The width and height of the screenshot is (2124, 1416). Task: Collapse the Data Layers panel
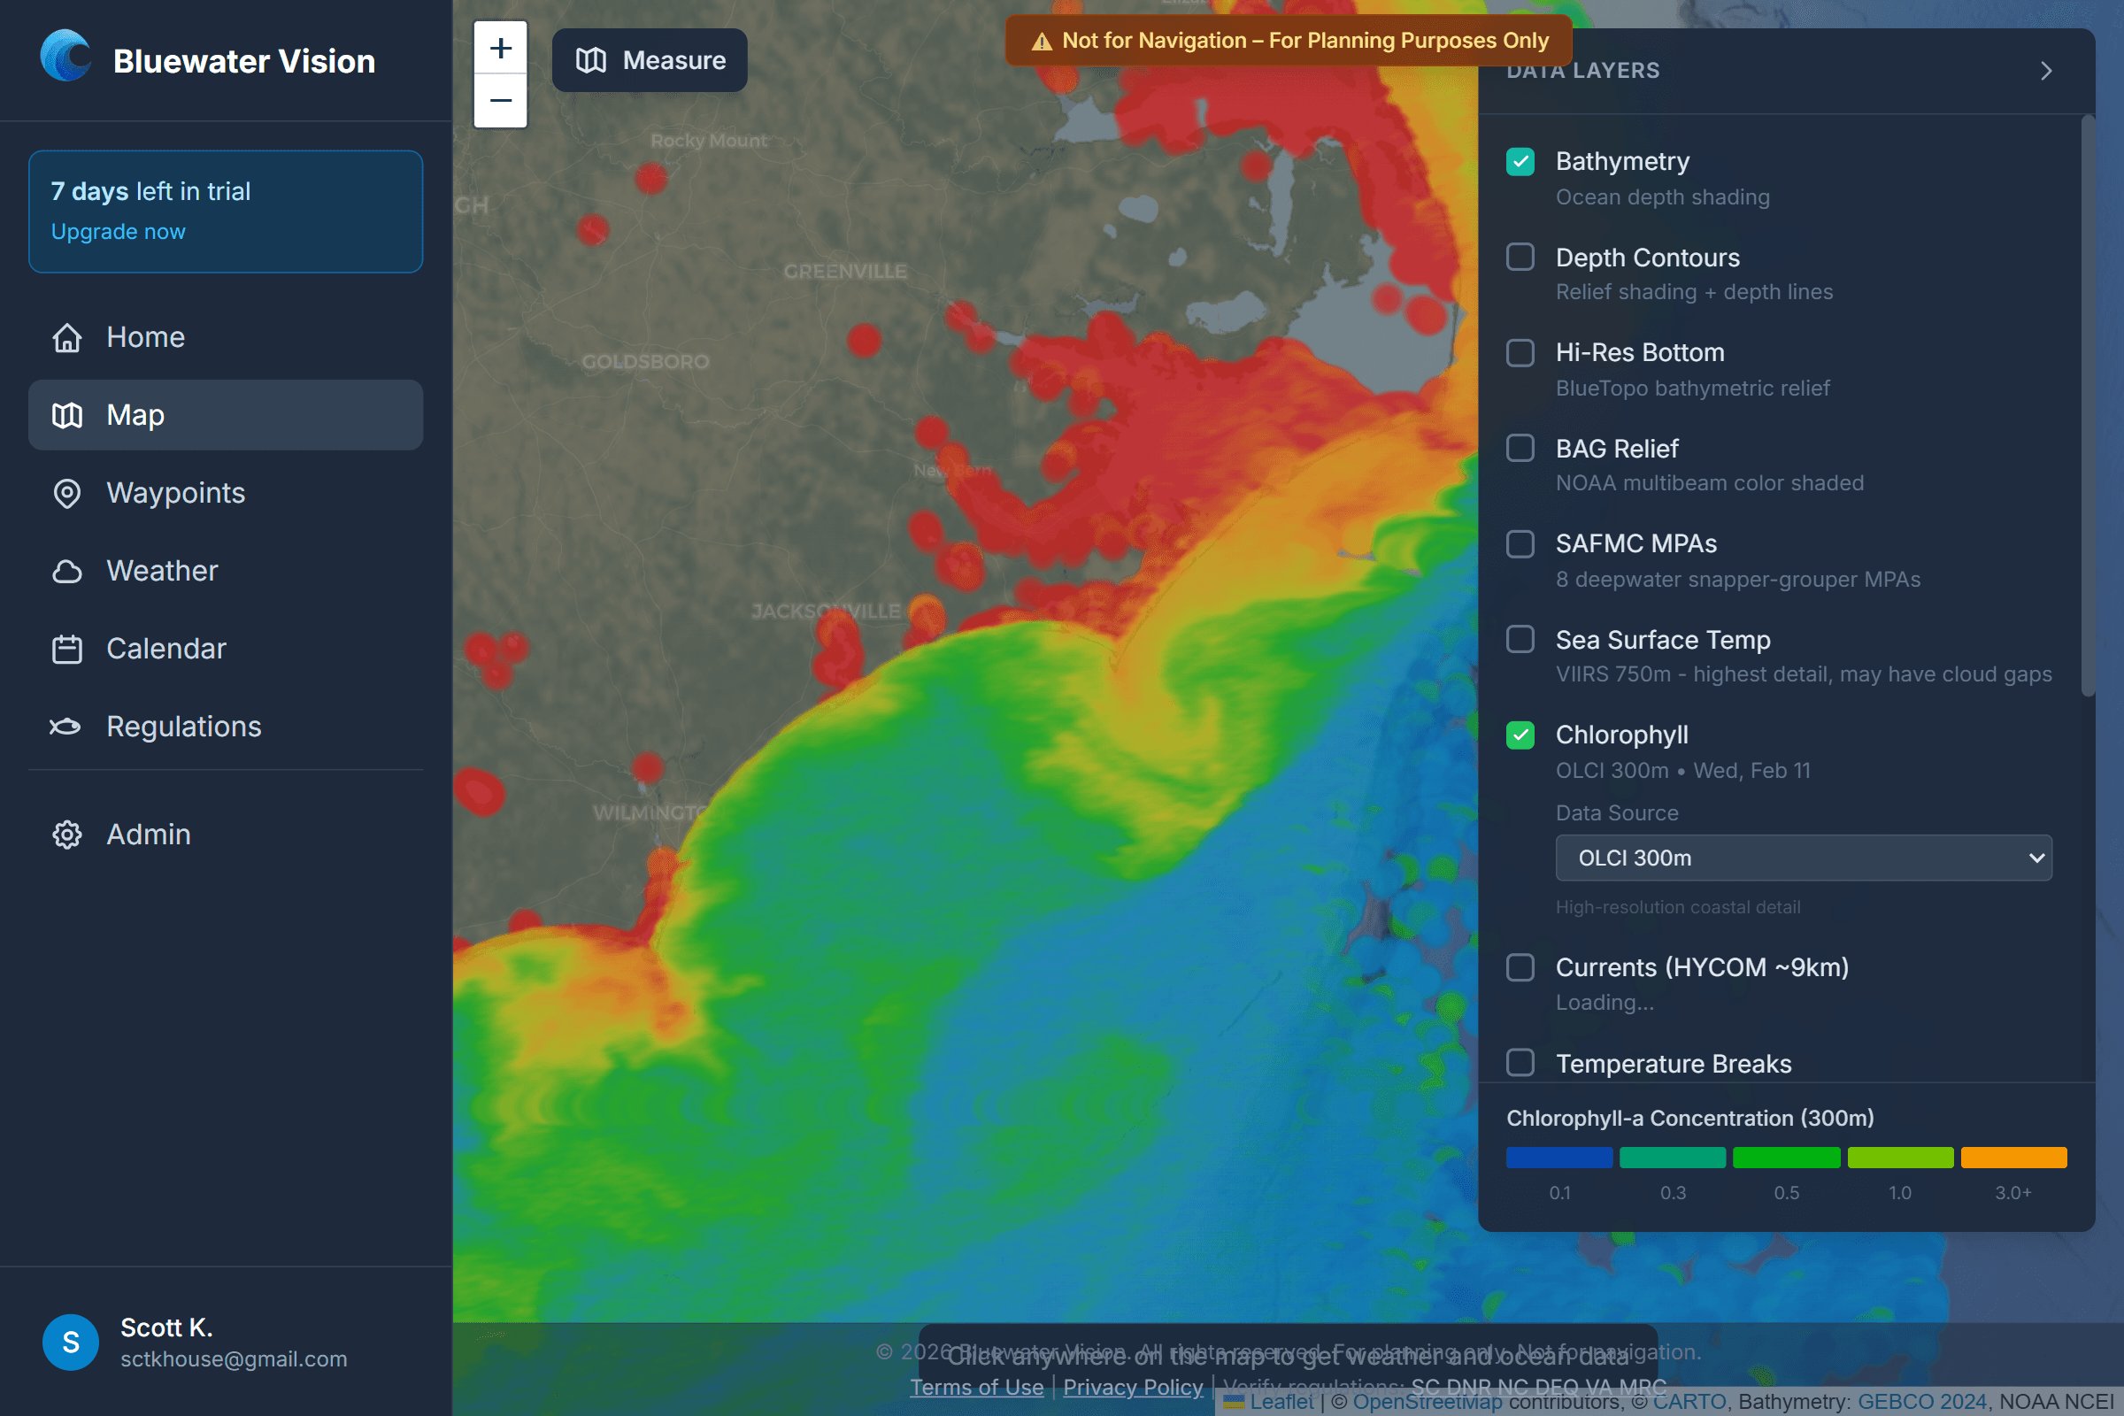tap(2045, 70)
